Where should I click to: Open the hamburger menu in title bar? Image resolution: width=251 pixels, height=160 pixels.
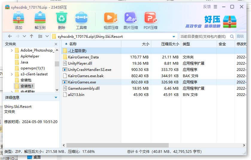tap(215, 7)
